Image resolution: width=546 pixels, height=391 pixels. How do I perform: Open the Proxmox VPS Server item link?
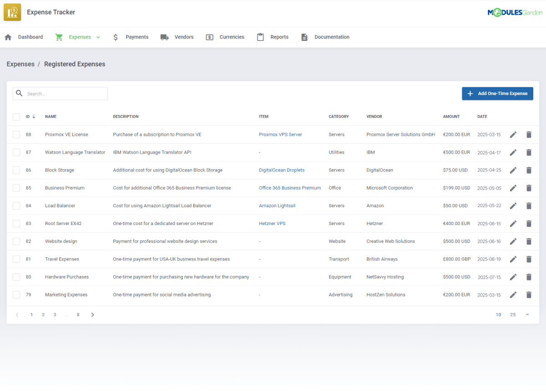(280, 135)
